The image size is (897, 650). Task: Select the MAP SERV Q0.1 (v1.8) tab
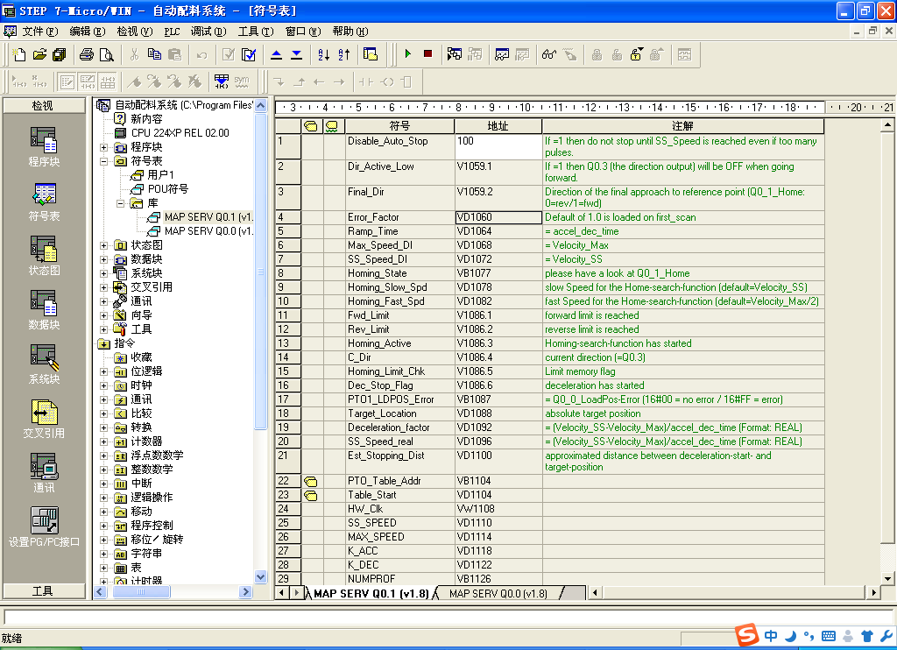(x=371, y=593)
